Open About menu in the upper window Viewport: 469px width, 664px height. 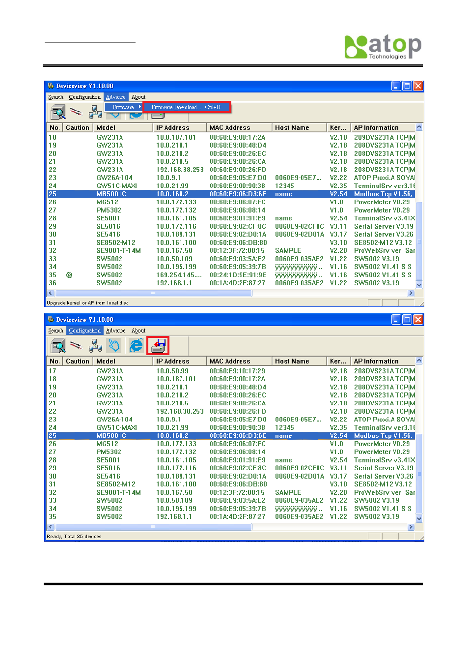(x=138, y=97)
